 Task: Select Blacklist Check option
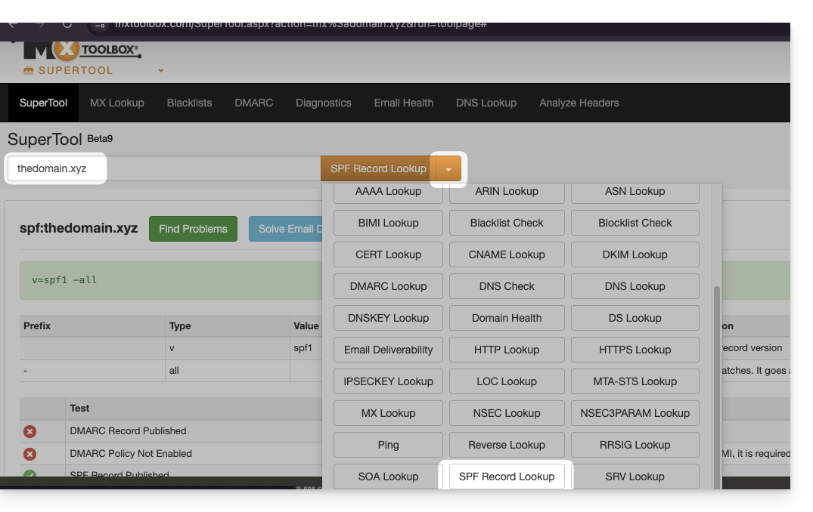pos(506,223)
